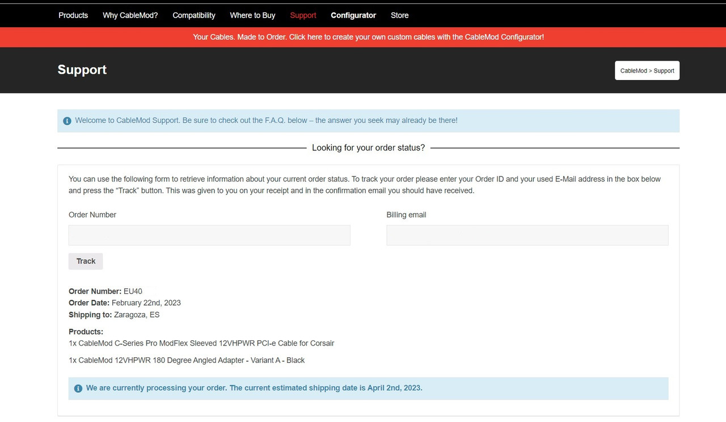The width and height of the screenshot is (726, 422).
Task: Focus the Order Number input field
Action: tap(209, 235)
